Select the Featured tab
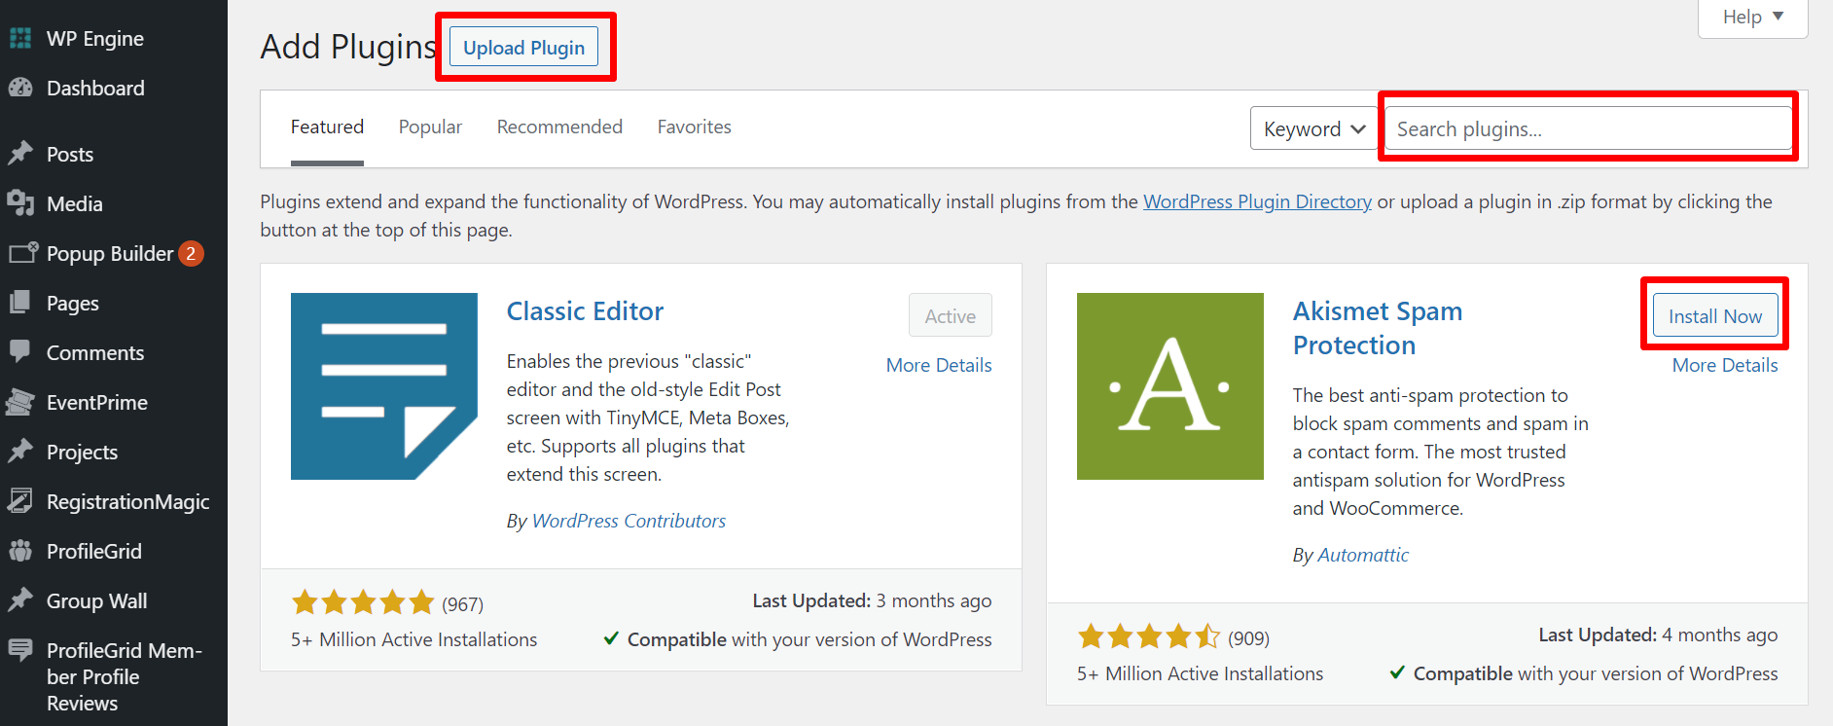 [x=327, y=127]
